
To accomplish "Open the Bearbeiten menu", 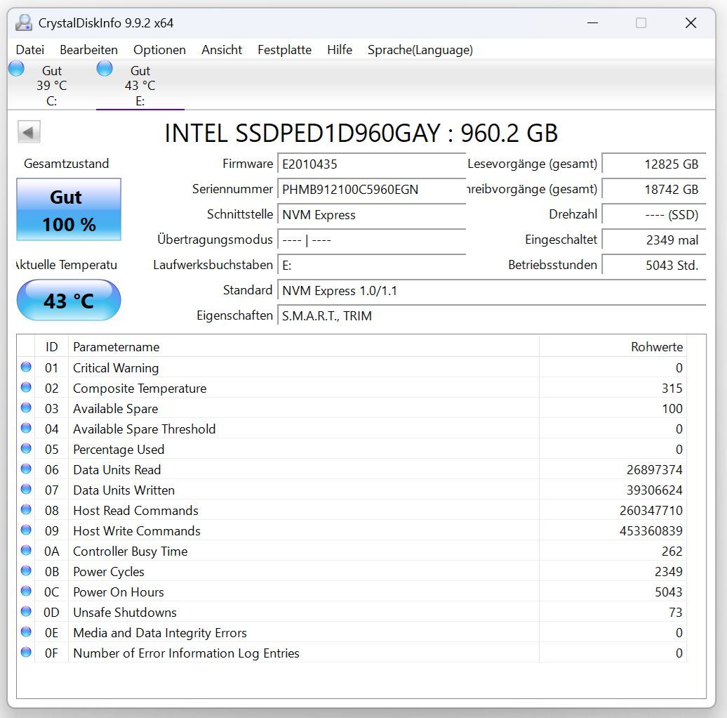I will coord(88,50).
